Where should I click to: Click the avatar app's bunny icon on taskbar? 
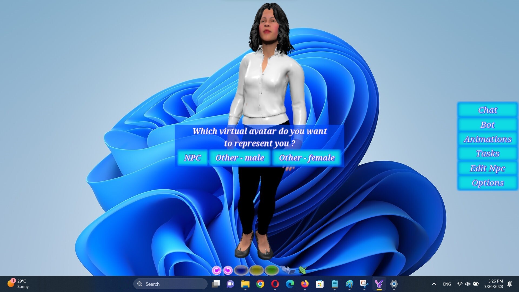[379, 284]
